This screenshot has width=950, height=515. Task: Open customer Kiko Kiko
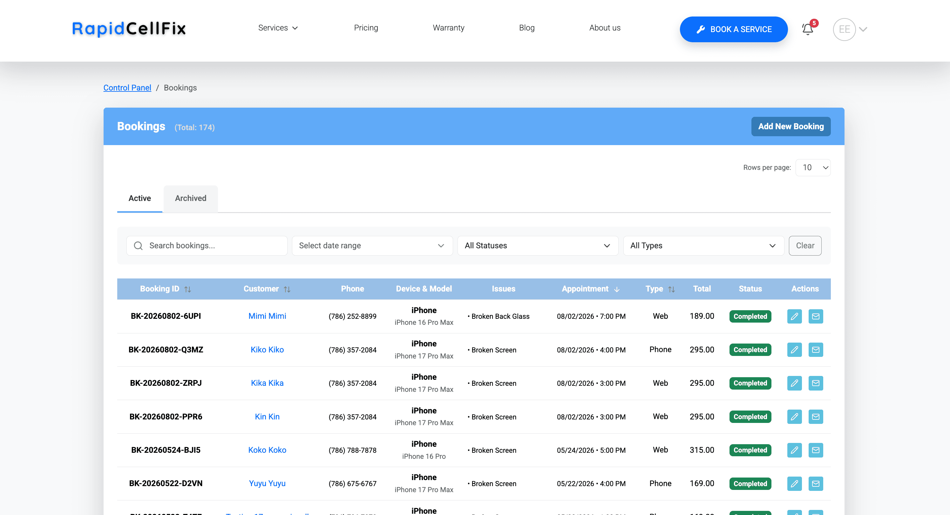pyautogui.click(x=267, y=350)
